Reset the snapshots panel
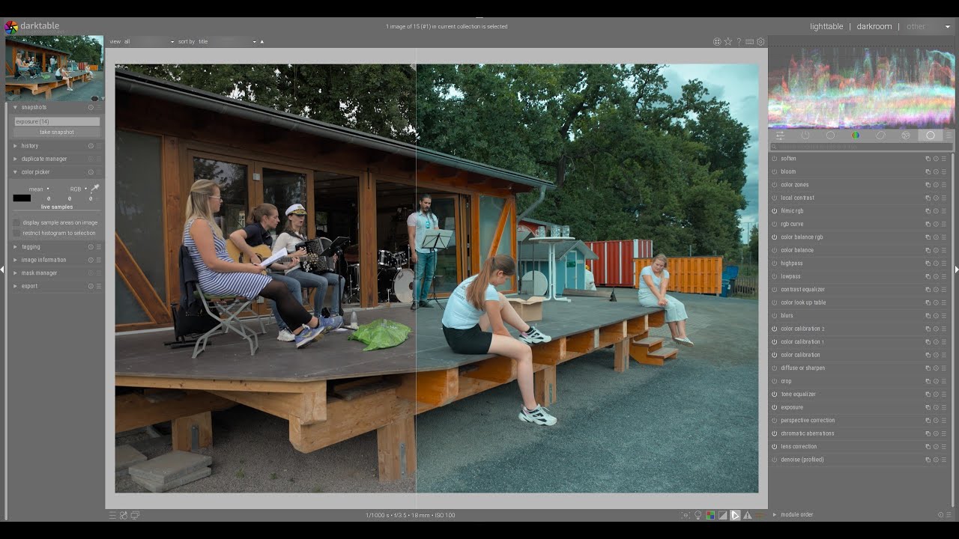Viewport: 959px width, 539px height. click(x=91, y=107)
